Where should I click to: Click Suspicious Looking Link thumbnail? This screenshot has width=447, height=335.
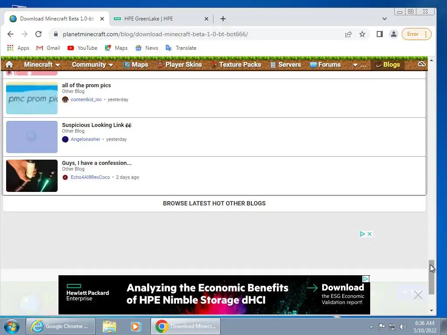click(x=32, y=137)
